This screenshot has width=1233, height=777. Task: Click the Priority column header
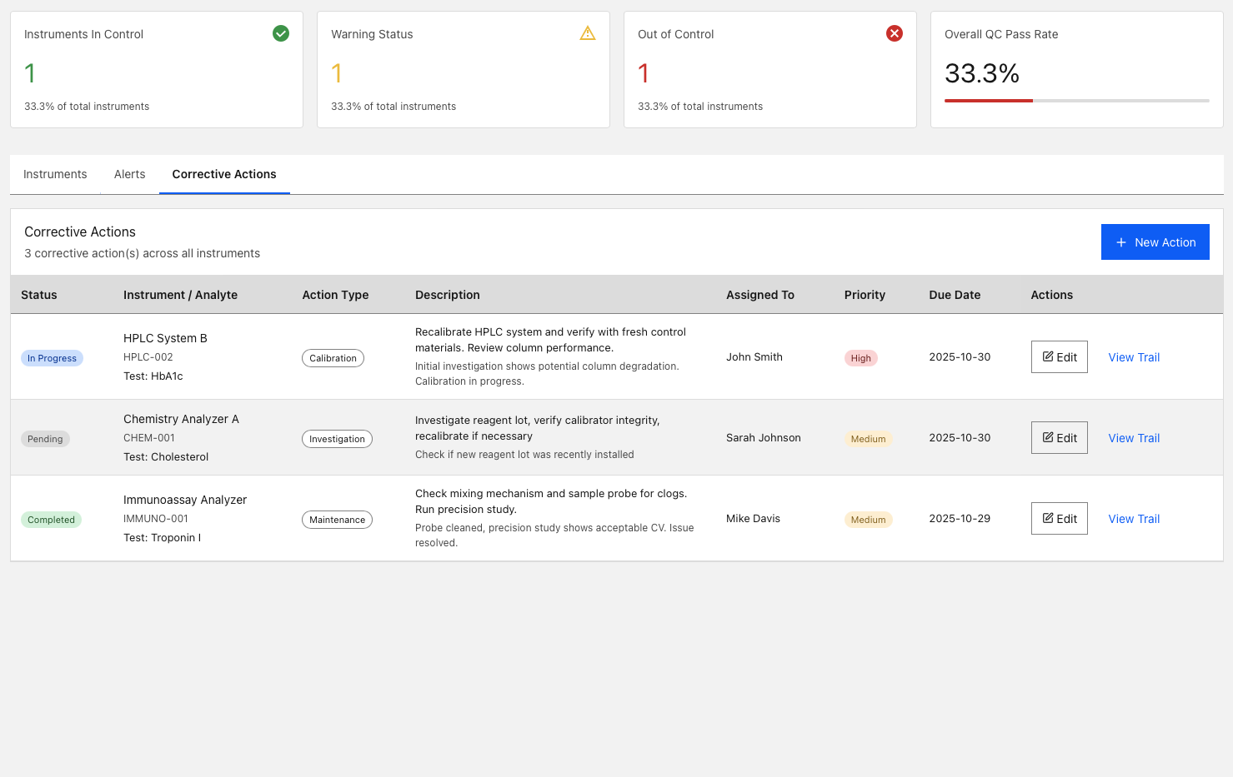tap(865, 295)
